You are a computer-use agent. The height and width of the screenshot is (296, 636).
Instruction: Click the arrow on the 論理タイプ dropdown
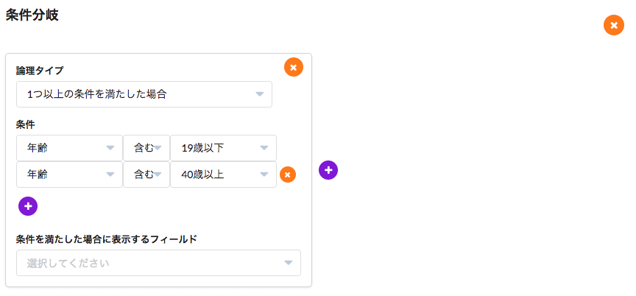tap(260, 94)
